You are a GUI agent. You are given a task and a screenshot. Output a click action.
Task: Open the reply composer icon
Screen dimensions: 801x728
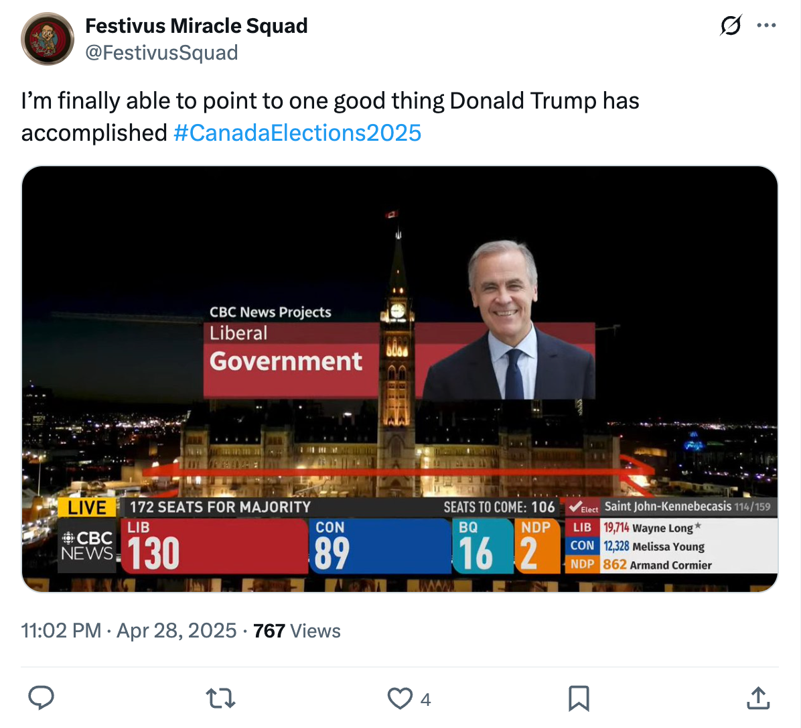41,698
